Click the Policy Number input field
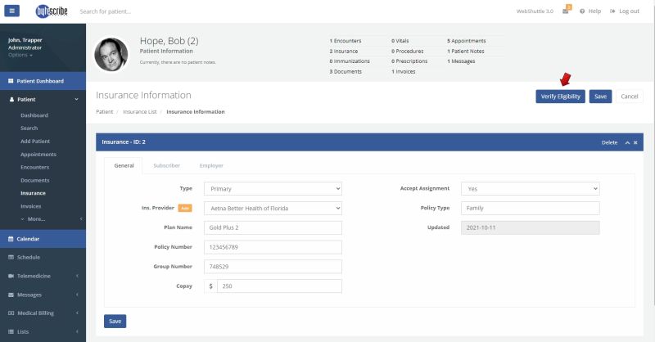The height and width of the screenshot is (342, 655). point(273,247)
